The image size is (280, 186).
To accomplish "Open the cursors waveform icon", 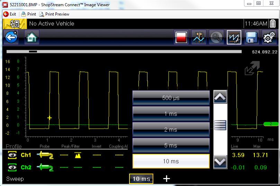I will click(199, 37).
